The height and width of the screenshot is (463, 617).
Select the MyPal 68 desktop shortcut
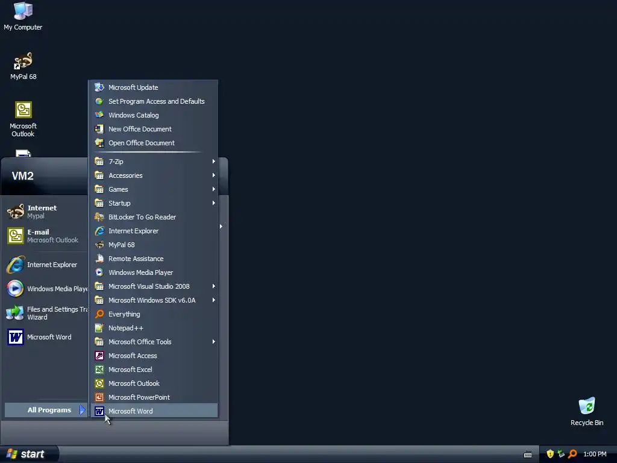23,66
